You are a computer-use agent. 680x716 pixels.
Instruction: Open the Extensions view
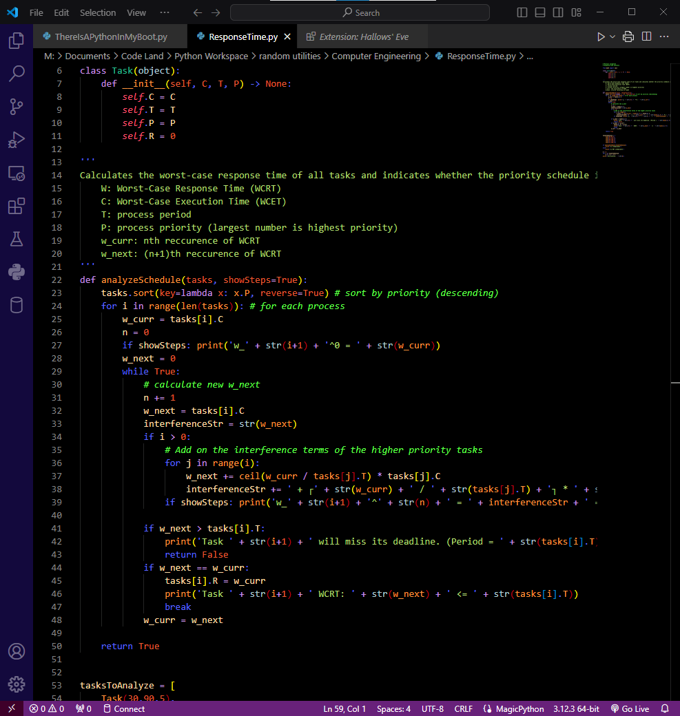click(x=17, y=206)
